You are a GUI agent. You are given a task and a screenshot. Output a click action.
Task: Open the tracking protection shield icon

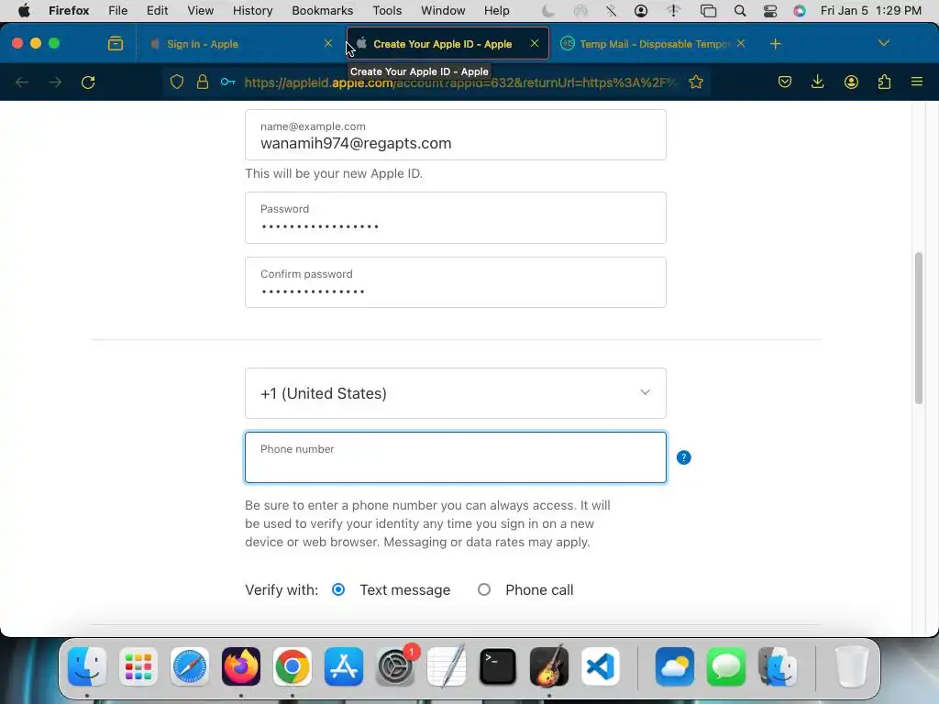tap(177, 82)
